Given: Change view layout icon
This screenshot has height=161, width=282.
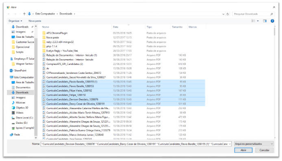Looking at the screenshot, I should (253, 21).
